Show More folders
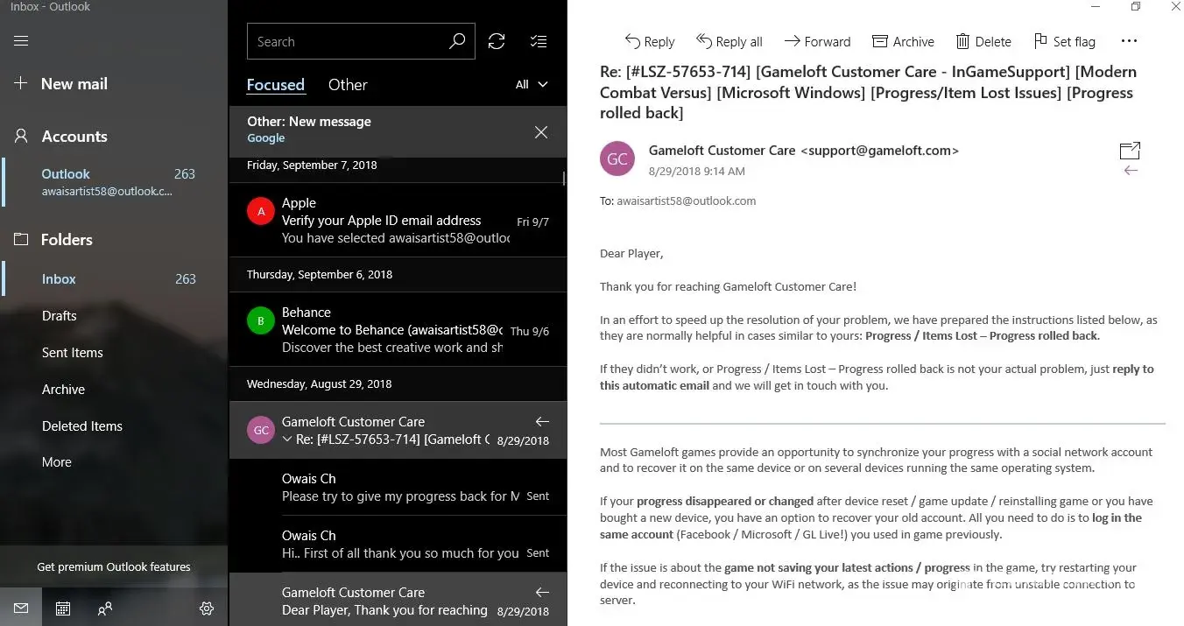The width and height of the screenshot is (1184, 626). click(57, 462)
